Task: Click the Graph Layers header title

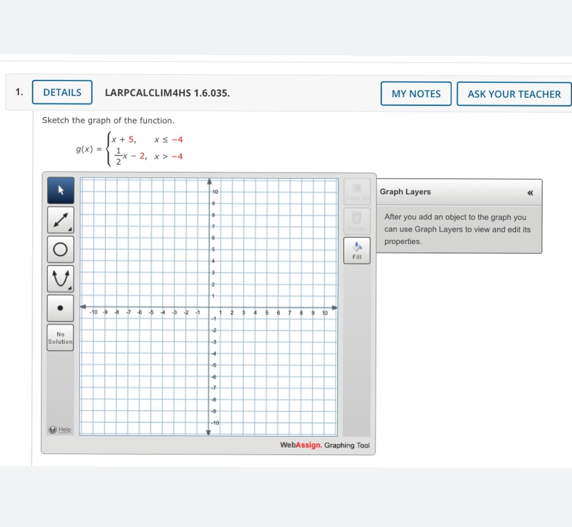Action: tap(405, 191)
